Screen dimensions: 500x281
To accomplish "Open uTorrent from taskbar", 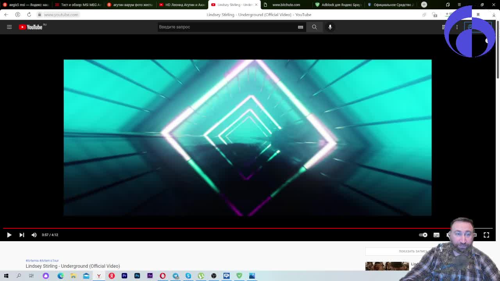I will click(201, 276).
